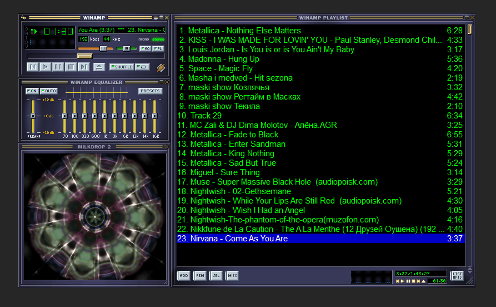Pause playback using main window pause button
This screenshot has height=307, width=496.
point(58,67)
